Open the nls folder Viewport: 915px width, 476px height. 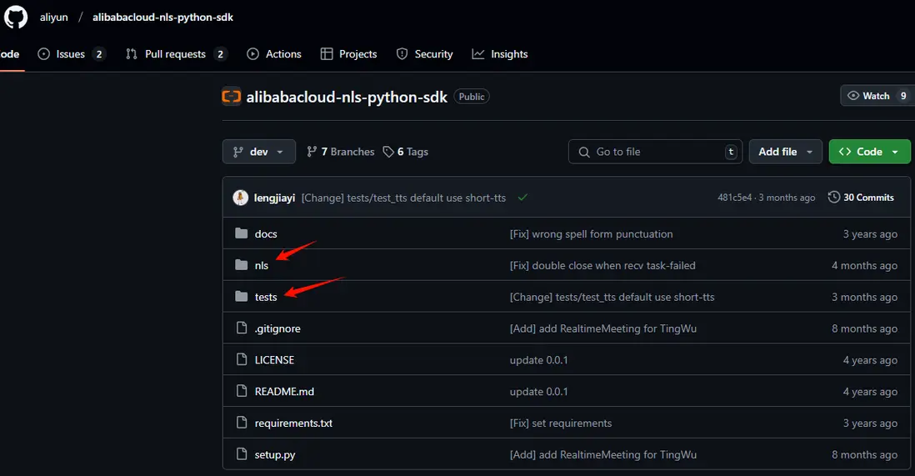[262, 266]
